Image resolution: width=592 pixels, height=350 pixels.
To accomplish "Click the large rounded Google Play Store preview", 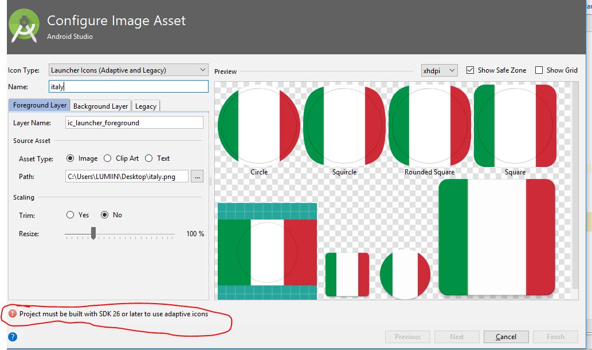I will (497, 237).
